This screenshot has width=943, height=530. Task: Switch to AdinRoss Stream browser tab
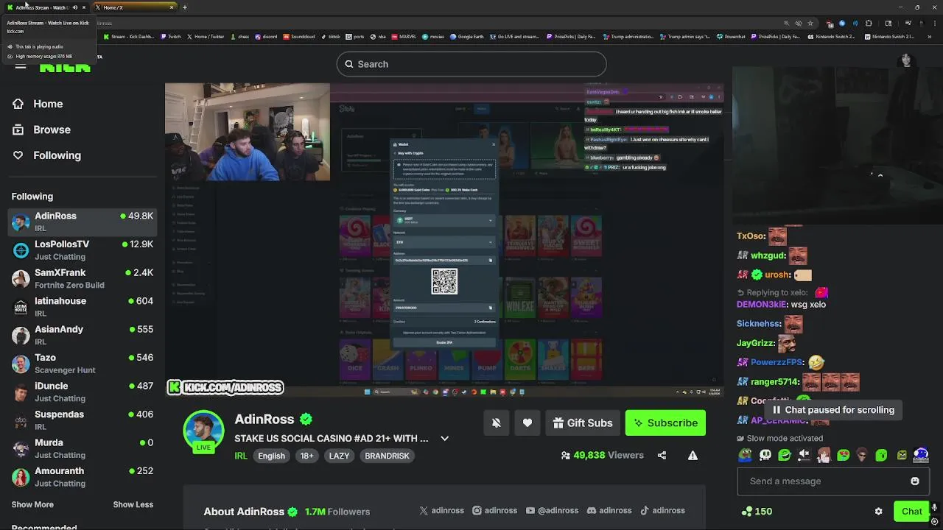coord(46,7)
